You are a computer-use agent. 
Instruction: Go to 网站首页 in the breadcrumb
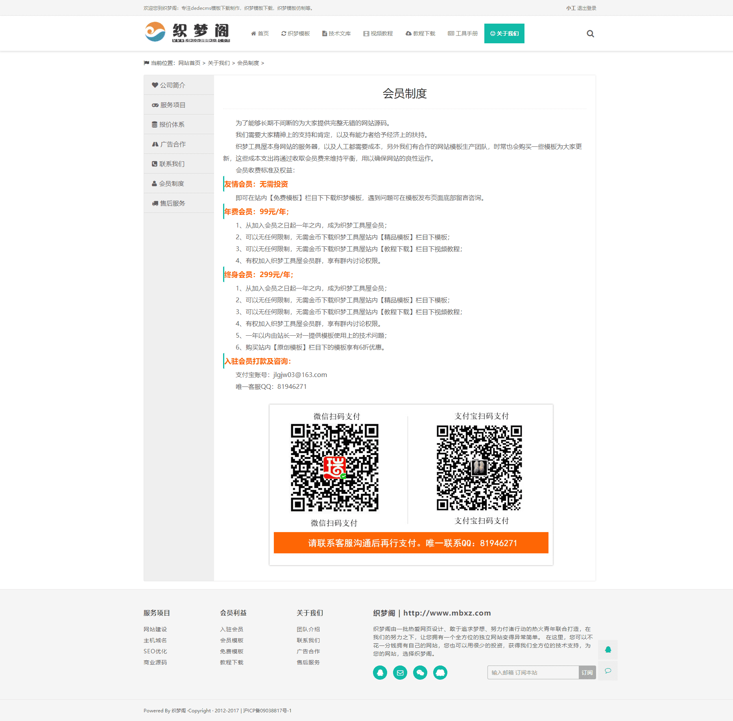pos(189,63)
